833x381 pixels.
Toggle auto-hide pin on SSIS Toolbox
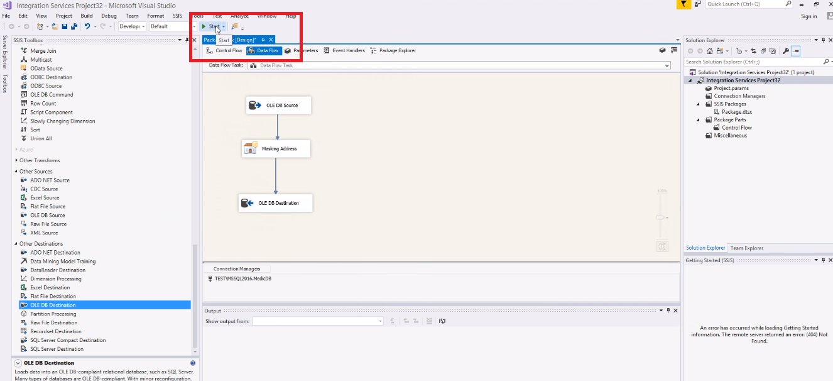point(187,40)
